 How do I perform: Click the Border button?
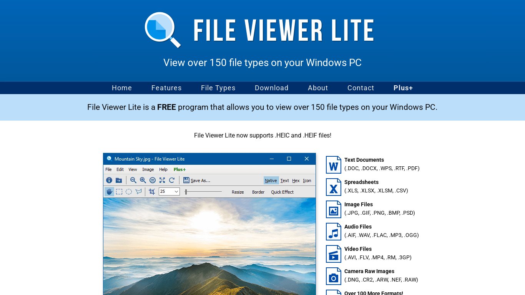(258, 192)
